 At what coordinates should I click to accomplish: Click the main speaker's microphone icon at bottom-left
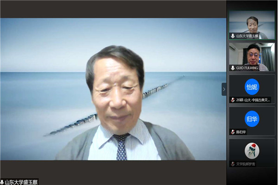[2, 182]
